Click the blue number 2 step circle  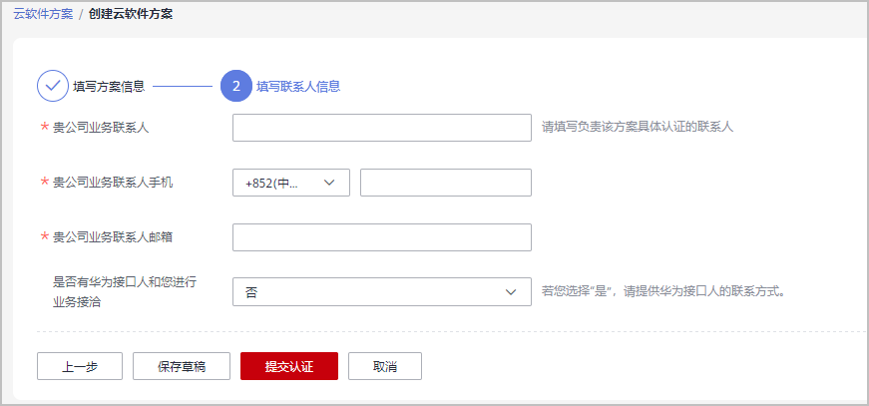pyautogui.click(x=236, y=86)
